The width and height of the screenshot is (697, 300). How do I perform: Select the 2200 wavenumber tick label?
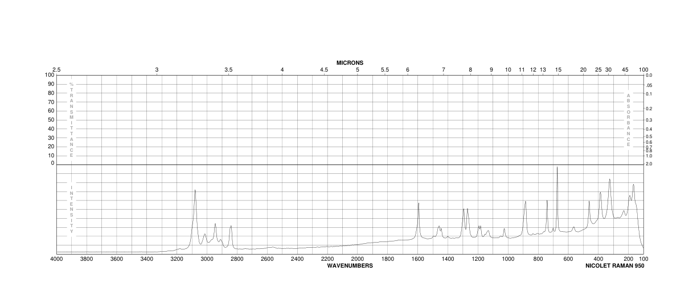point(327,259)
